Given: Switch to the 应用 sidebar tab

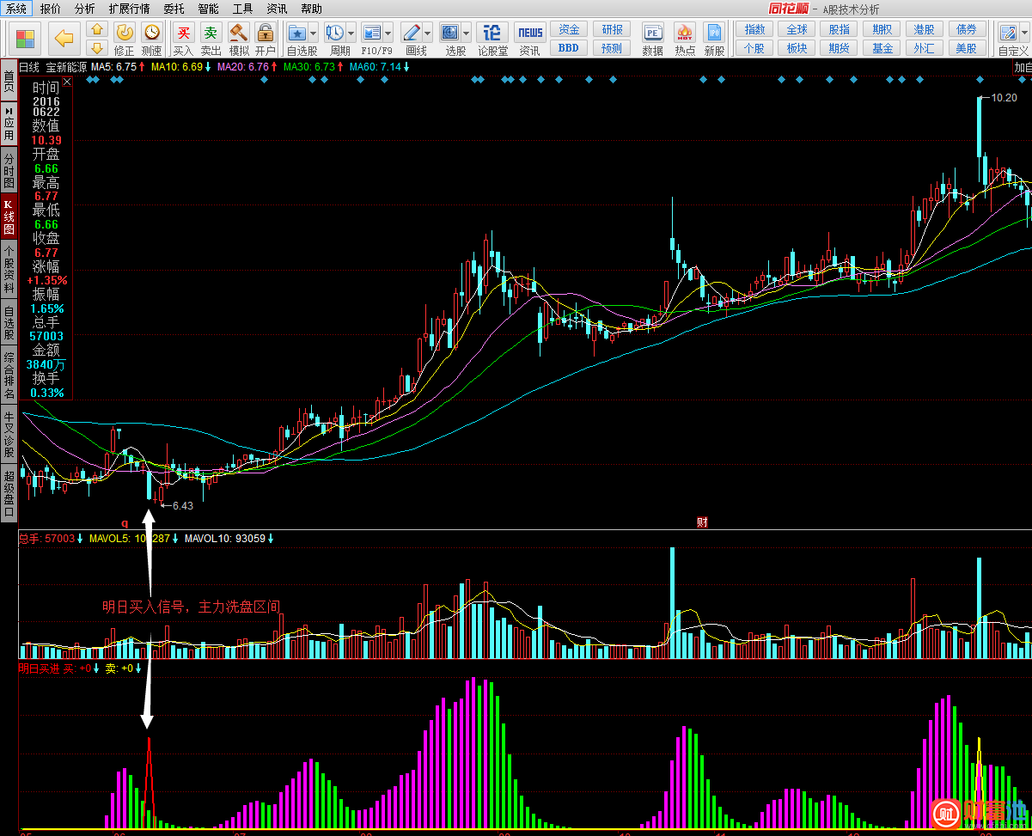Looking at the screenshot, I should pos(9,125).
